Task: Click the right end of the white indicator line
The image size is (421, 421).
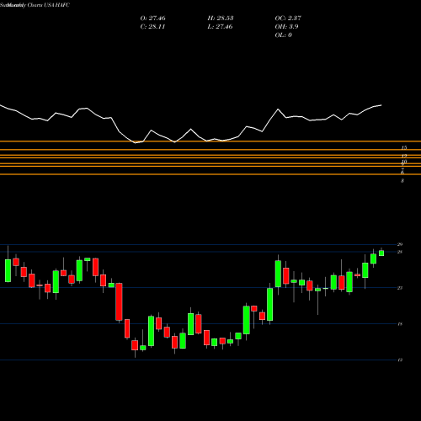Action: coord(381,105)
